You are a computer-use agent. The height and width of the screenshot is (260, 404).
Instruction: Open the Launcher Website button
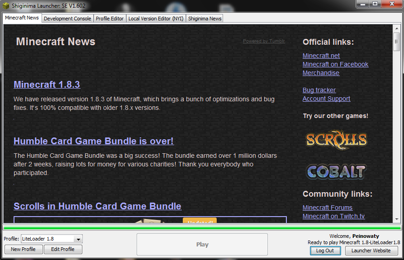coord(371,251)
